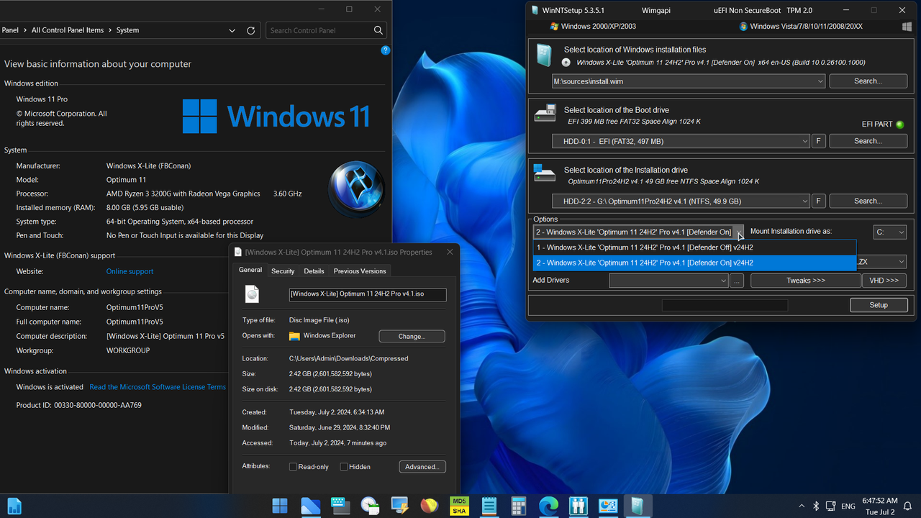Open the Online support link
The height and width of the screenshot is (518, 921).
tap(130, 271)
